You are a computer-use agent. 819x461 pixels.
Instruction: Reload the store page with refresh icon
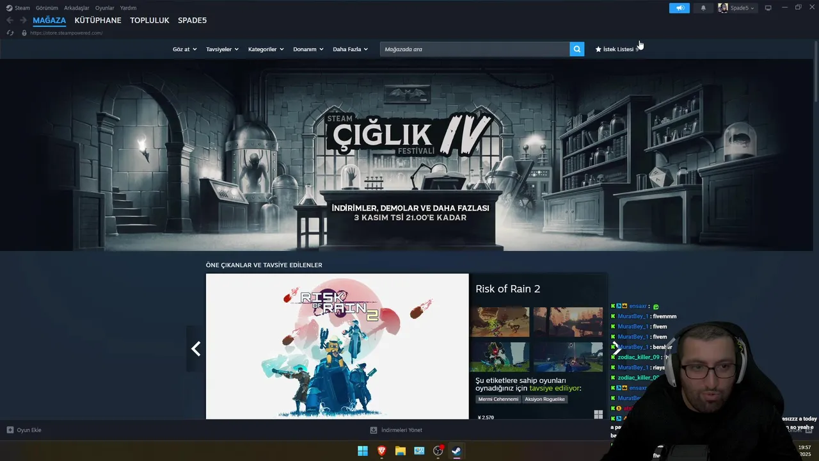click(x=10, y=33)
